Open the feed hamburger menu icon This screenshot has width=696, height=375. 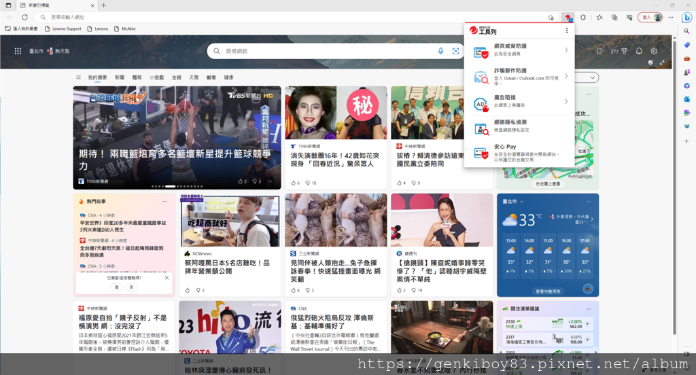click(78, 77)
